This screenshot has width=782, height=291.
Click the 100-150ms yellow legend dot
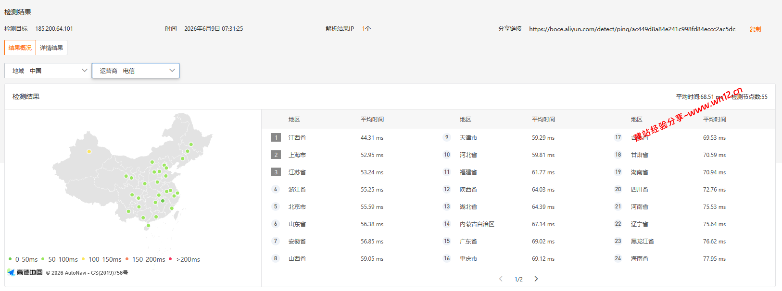(83, 259)
